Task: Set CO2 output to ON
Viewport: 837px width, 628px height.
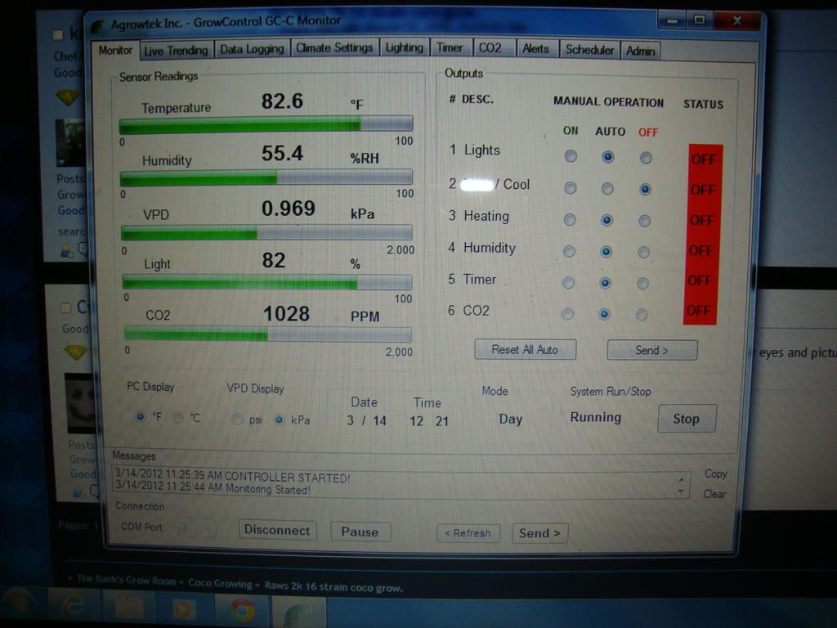Action: click(567, 313)
